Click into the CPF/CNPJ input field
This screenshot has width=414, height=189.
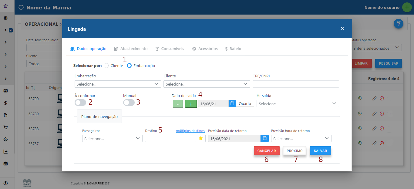296,84
